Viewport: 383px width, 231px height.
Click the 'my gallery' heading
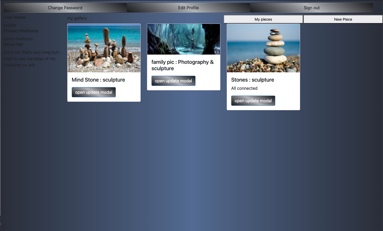click(x=77, y=18)
